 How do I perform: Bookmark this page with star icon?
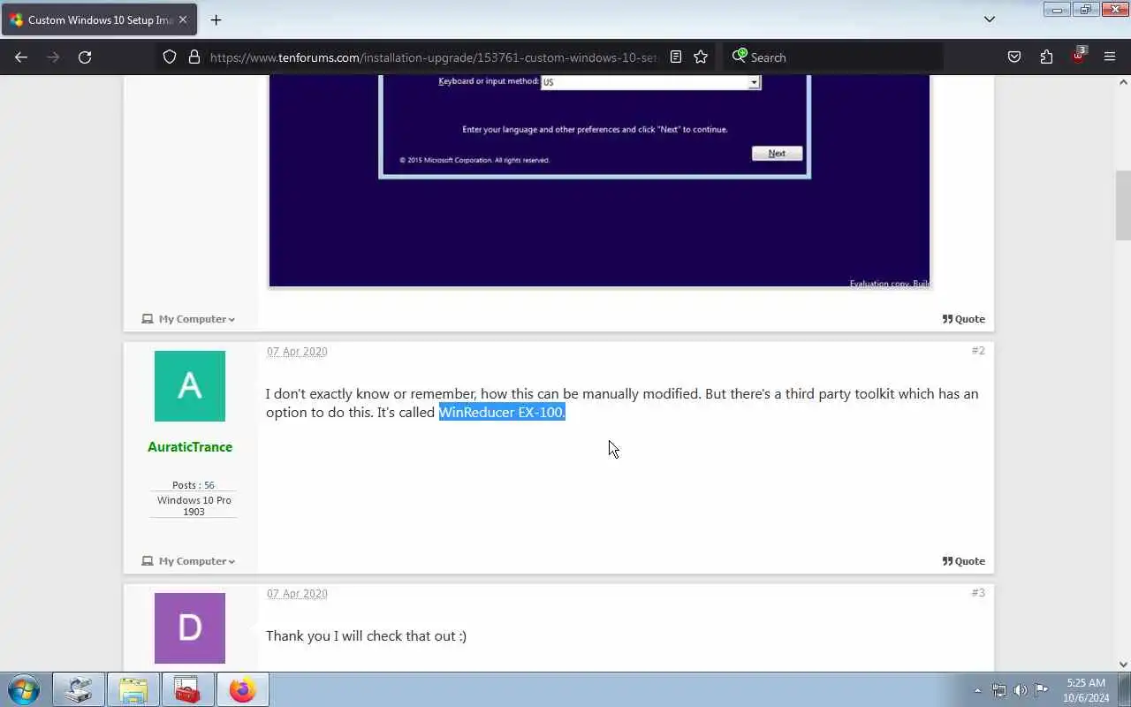(x=701, y=57)
